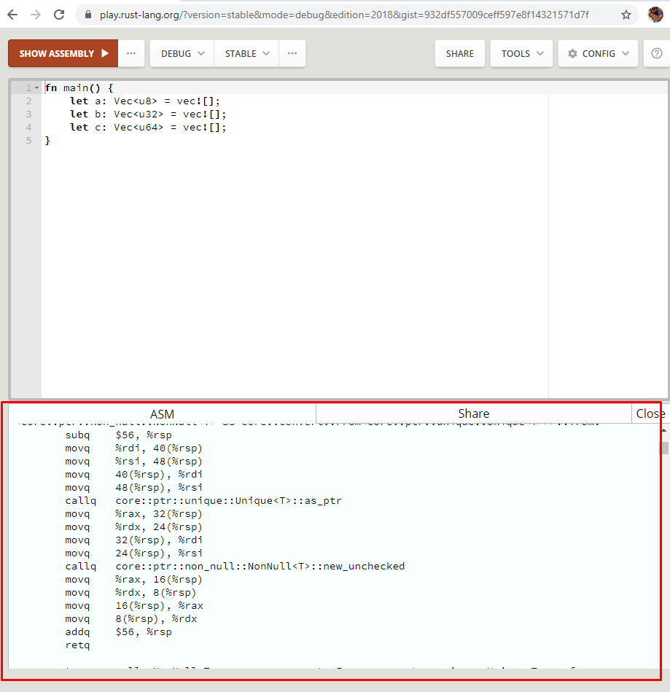
Task: Click 'movq 8(%rsp), %rdx' assembly line
Action: (131, 619)
